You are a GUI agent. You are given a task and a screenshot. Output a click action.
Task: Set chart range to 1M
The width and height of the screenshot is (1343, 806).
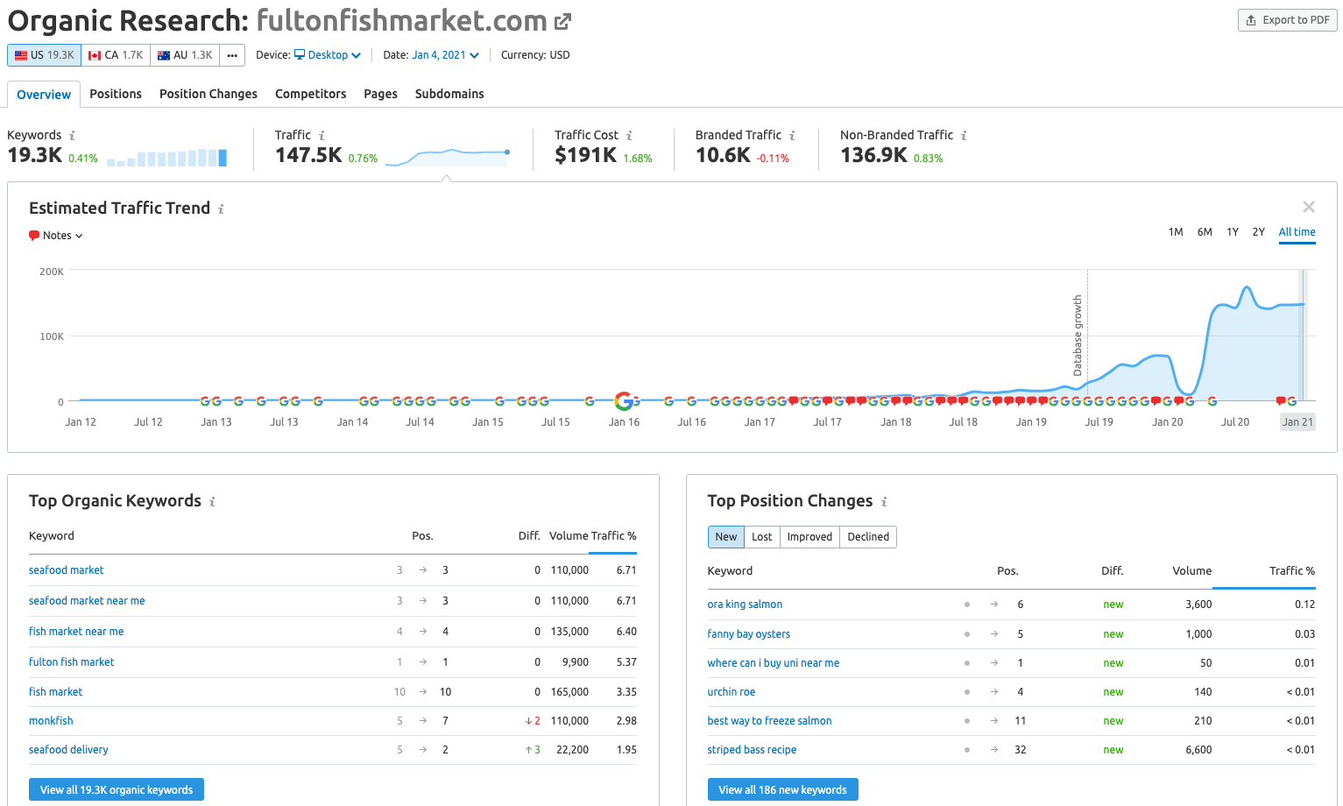coord(1176,232)
